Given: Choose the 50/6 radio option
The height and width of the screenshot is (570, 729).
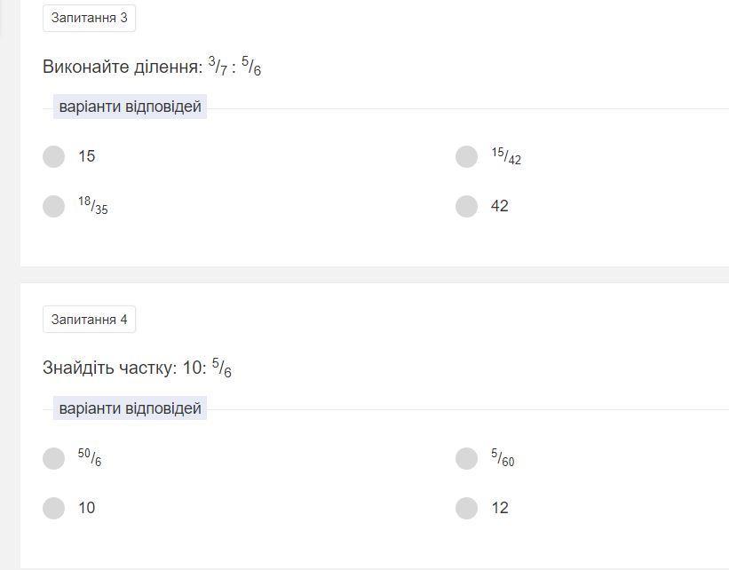Looking at the screenshot, I should pyautogui.click(x=54, y=458).
